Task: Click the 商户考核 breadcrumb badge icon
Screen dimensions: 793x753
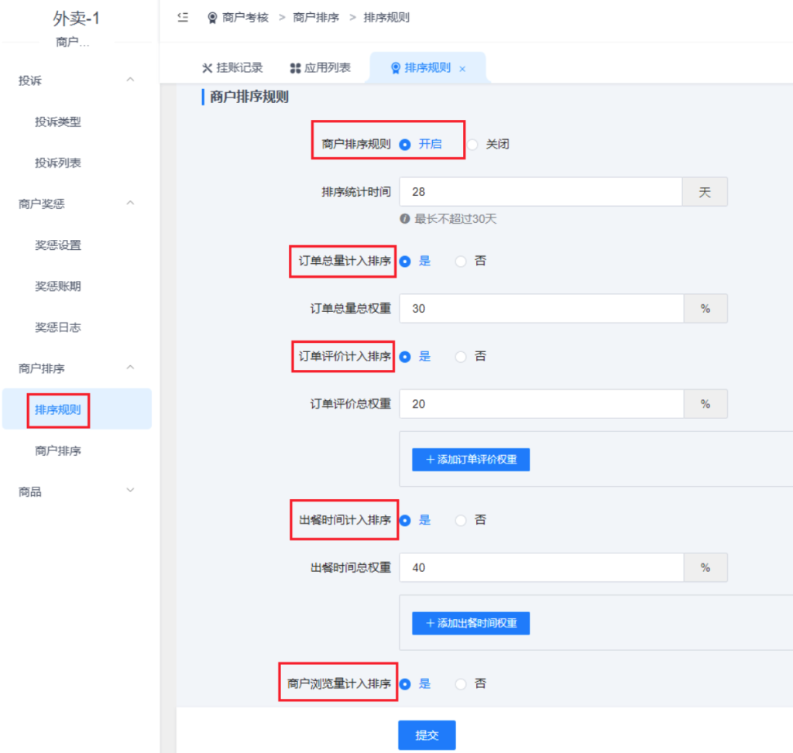Action: pyautogui.click(x=212, y=18)
